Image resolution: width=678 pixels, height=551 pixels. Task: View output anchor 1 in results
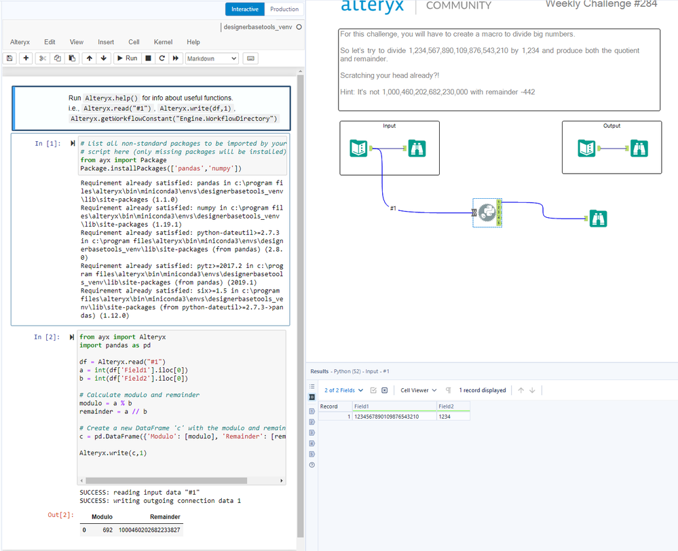click(312, 411)
